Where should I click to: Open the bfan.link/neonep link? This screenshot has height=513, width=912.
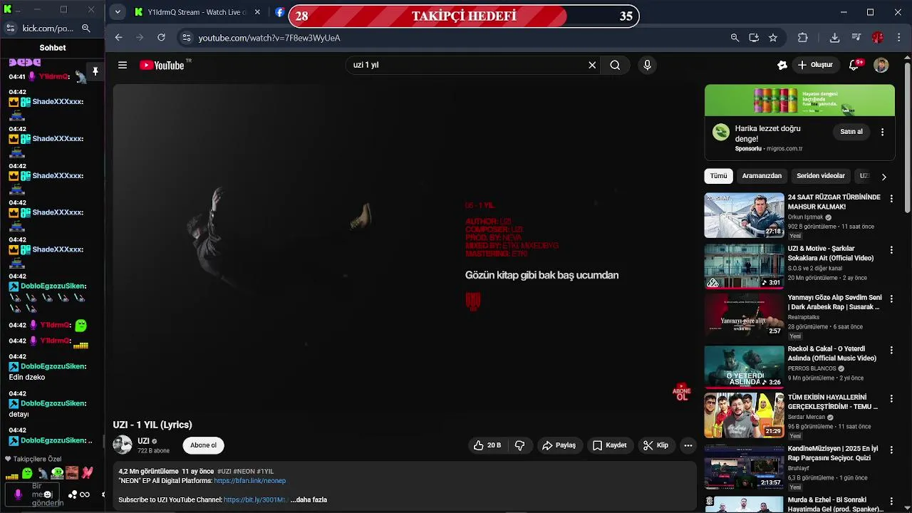tap(250, 481)
